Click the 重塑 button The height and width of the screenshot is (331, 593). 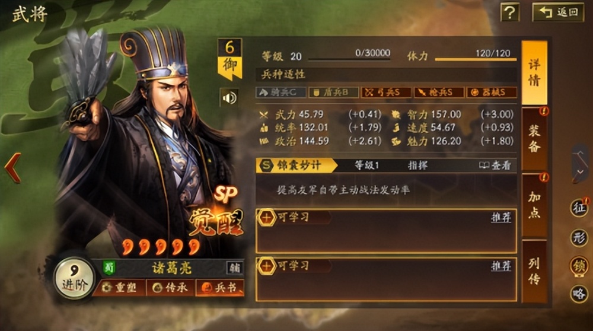pyautogui.click(x=119, y=288)
